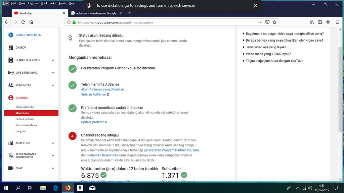
Task: Expand the Analytics section
Action: pos(53,143)
